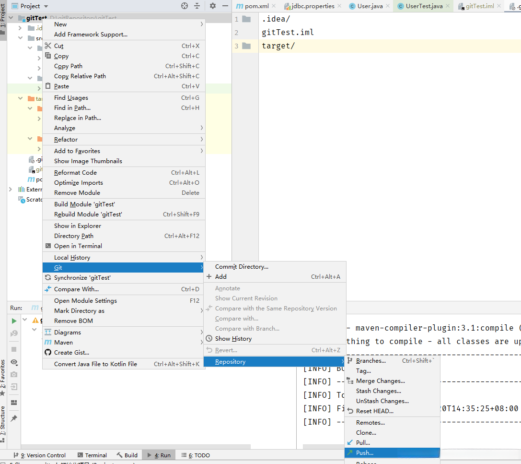Click the Stop square in Run toolbar

[14, 349]
